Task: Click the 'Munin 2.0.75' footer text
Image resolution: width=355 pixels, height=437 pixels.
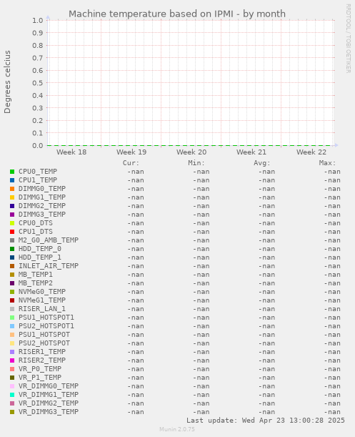Action: pos(177,429)
